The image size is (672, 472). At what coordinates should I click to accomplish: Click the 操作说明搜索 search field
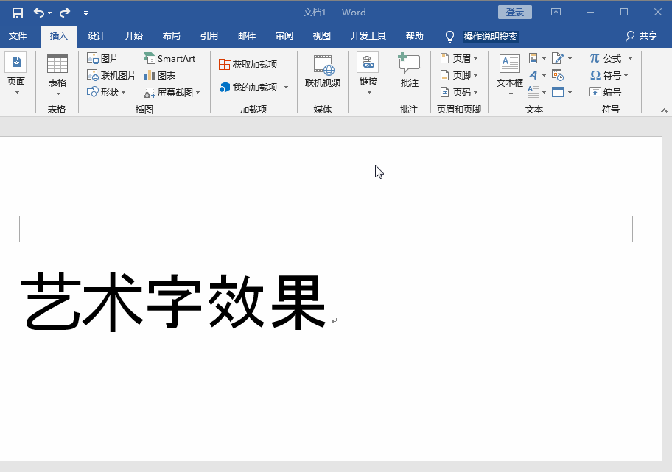pos(491,36)
